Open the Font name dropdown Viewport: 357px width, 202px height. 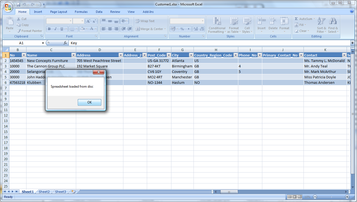tap(70, 21)
